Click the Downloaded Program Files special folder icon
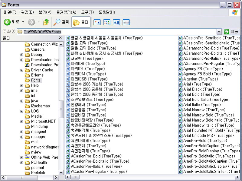The height and width of the screenshot is (181, 242). point(27,65)
